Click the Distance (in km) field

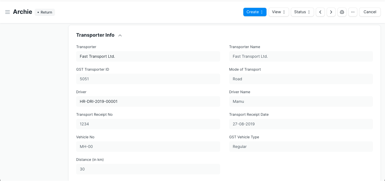(x=148, y=169)
